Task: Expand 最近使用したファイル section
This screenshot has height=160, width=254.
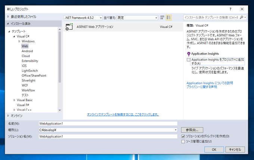Action: pos(8,17)
